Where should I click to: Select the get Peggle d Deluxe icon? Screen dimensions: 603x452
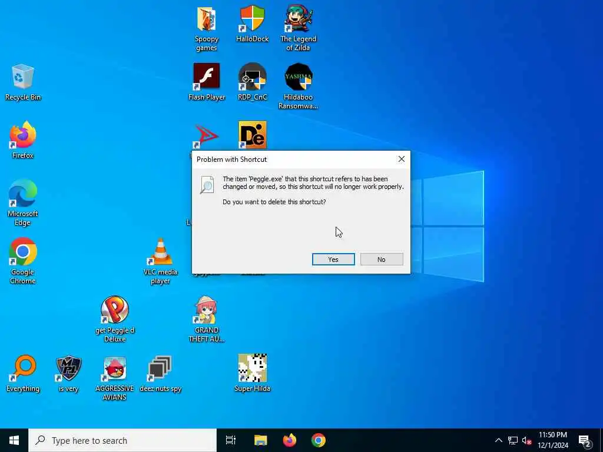coord(115,319)
